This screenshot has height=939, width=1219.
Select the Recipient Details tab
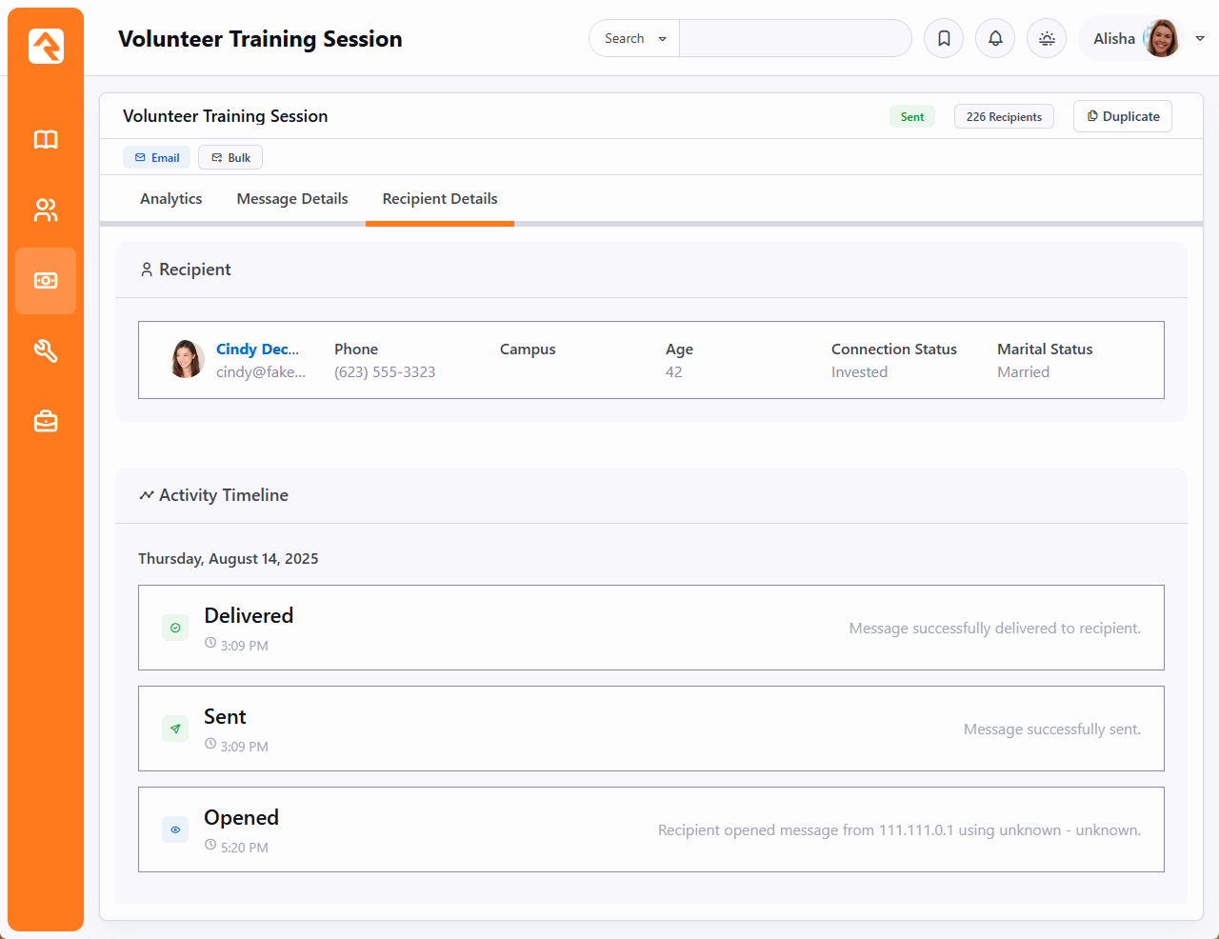[440, 199]
